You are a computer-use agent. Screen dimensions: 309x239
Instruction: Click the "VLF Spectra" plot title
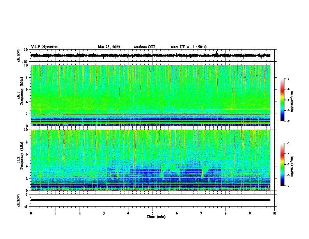[44, 47]
